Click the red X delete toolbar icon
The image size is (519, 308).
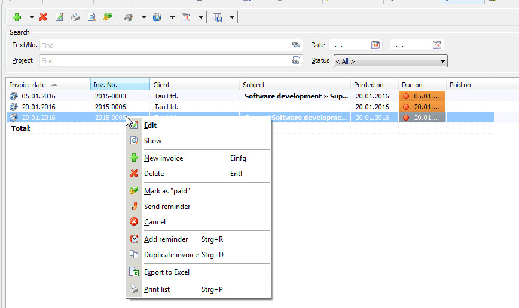(43, 17)
